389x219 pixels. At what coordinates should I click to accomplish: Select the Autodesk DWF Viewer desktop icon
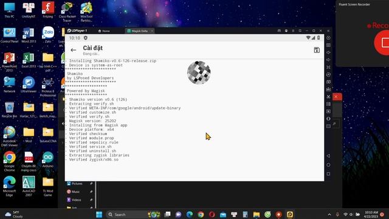pyautogui.click(x=9, y=136)
